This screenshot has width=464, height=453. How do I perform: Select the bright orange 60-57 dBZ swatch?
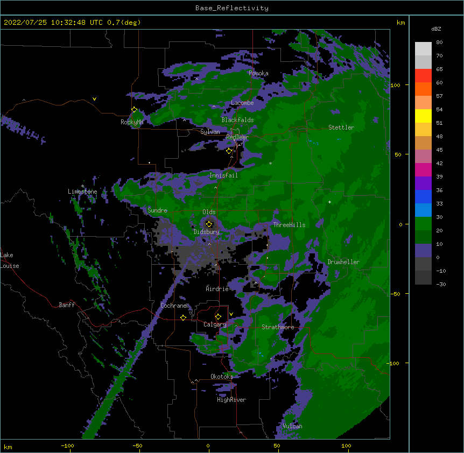[423, 89]
